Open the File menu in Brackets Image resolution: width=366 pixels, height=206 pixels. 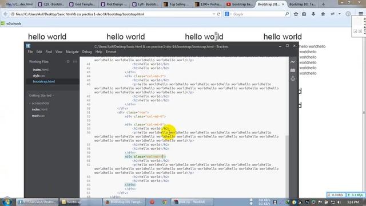click(30, 52)
